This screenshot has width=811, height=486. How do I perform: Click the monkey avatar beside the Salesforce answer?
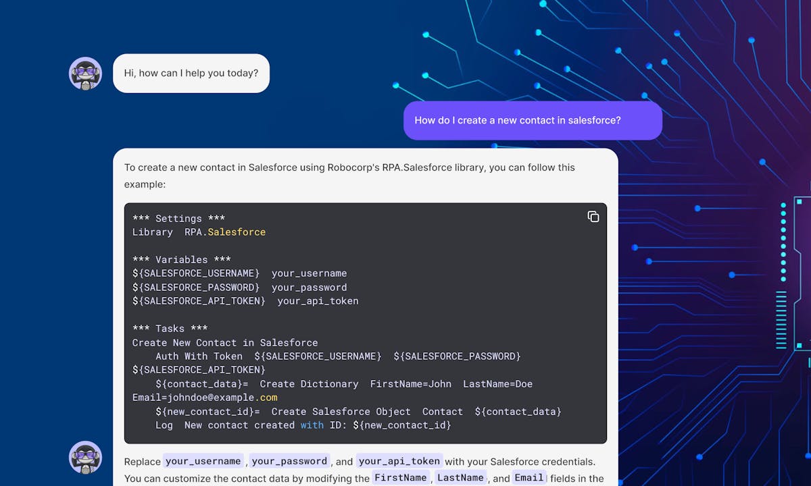85,458
